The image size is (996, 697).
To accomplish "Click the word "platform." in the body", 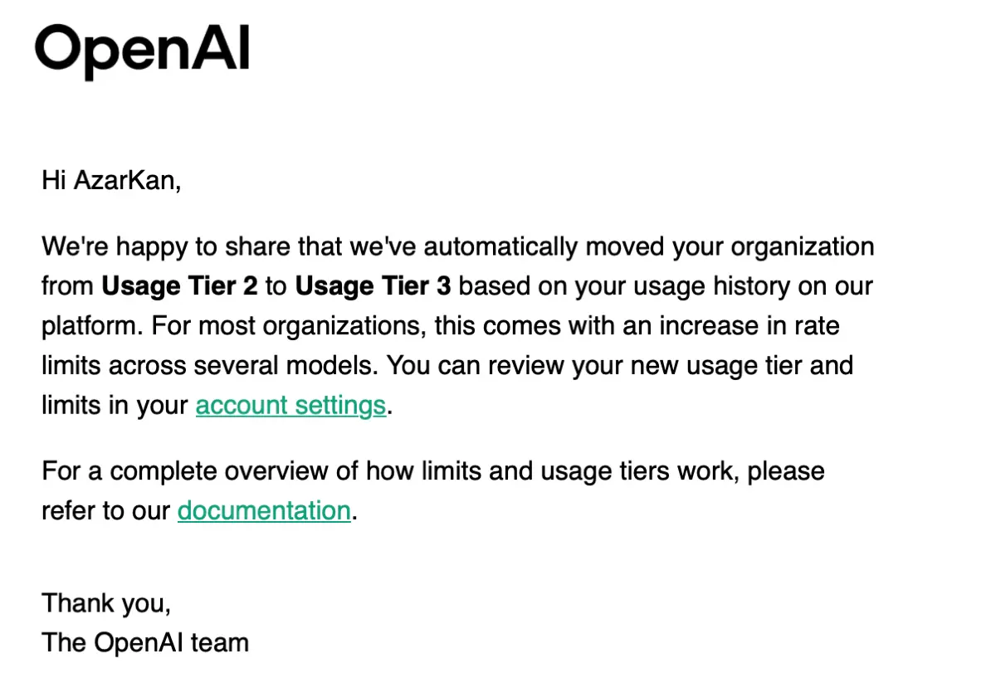I will 93,325.
